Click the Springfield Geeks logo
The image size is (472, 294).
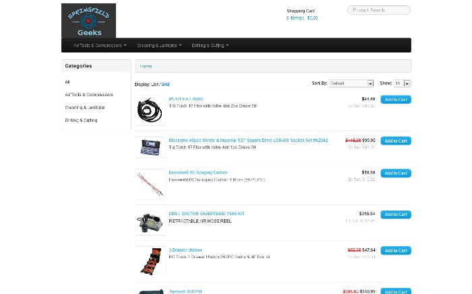(88, 21)
